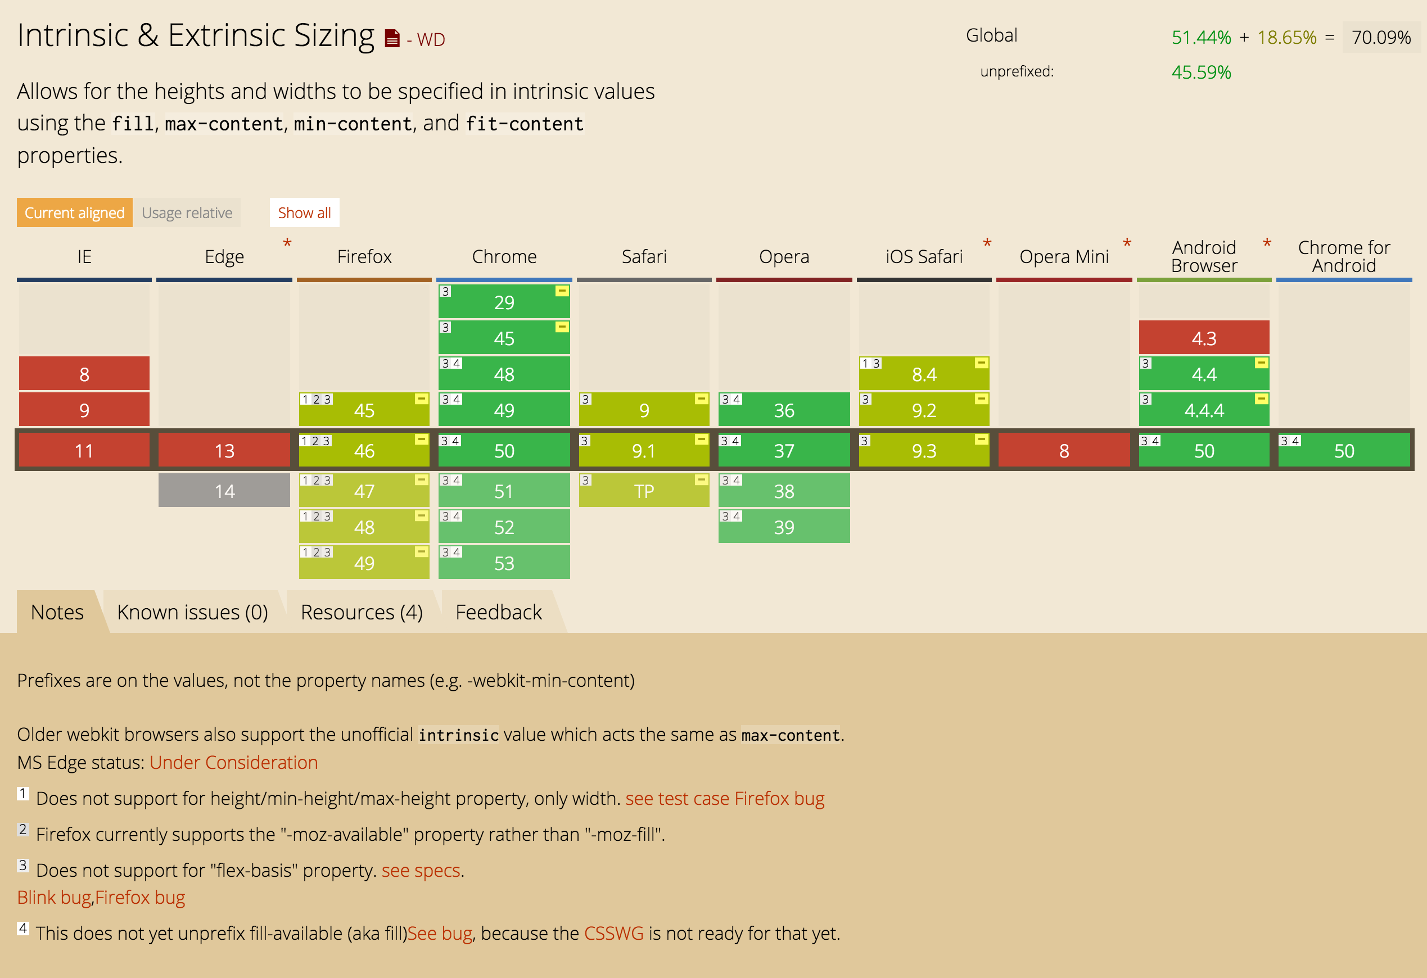Click the prefix minus icon on Chrome 29
This screenshot has height=978, width=1427.
[x=561, y=291]
